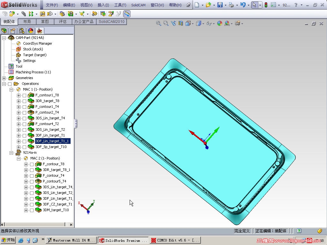This screenshot has width=327, height=245.
Task: Click the CIMCO Edit taskbar button
Action: coord(175,240)
